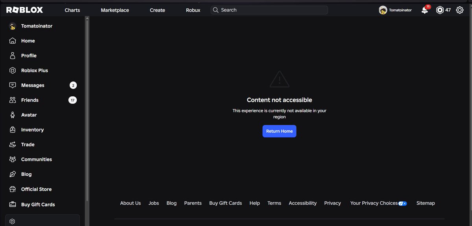Click the Home house icon

13,41
